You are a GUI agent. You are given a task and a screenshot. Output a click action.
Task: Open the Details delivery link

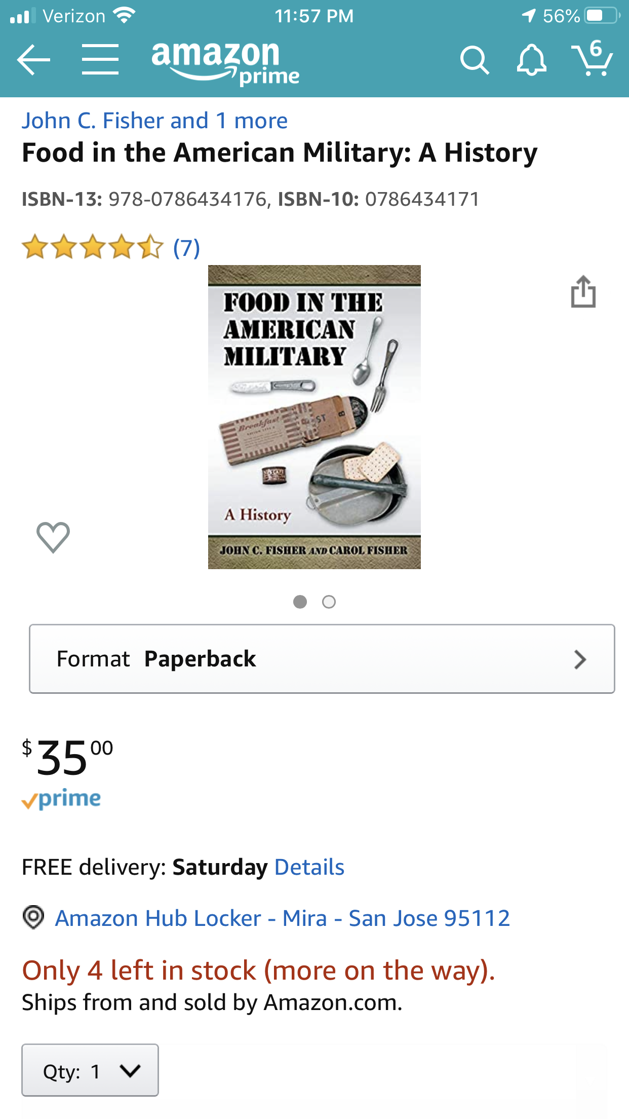309,867
